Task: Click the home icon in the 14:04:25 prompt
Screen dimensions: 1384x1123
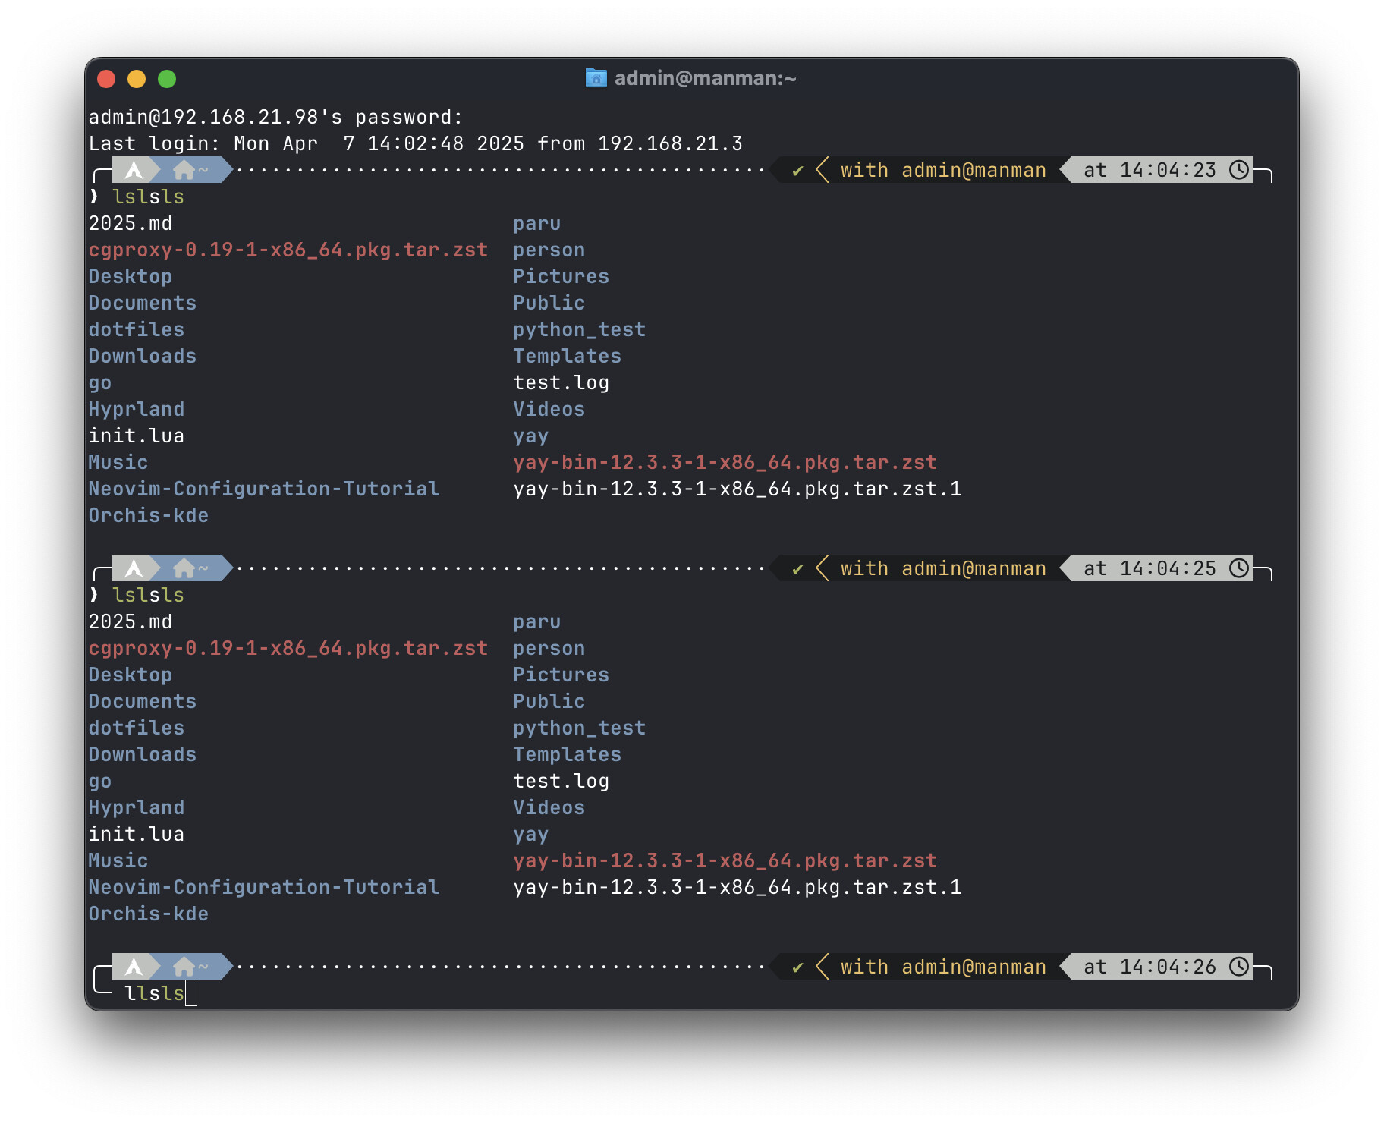Action: [184, 568]
